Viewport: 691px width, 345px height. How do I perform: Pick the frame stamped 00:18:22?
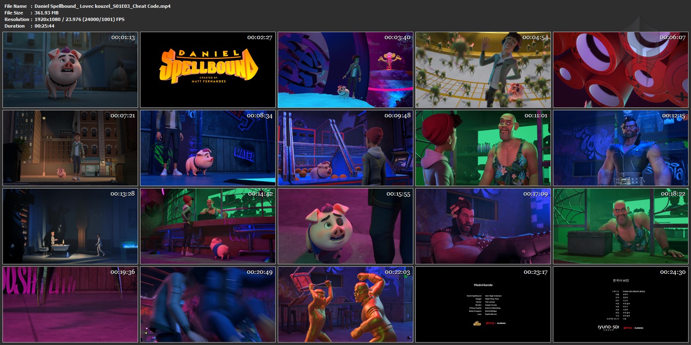[621, 226]
